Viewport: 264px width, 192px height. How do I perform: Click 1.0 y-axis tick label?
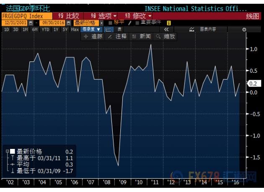[x=254, y=49]
